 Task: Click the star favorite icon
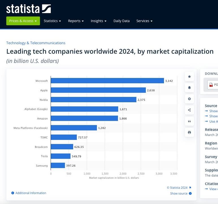189,76
